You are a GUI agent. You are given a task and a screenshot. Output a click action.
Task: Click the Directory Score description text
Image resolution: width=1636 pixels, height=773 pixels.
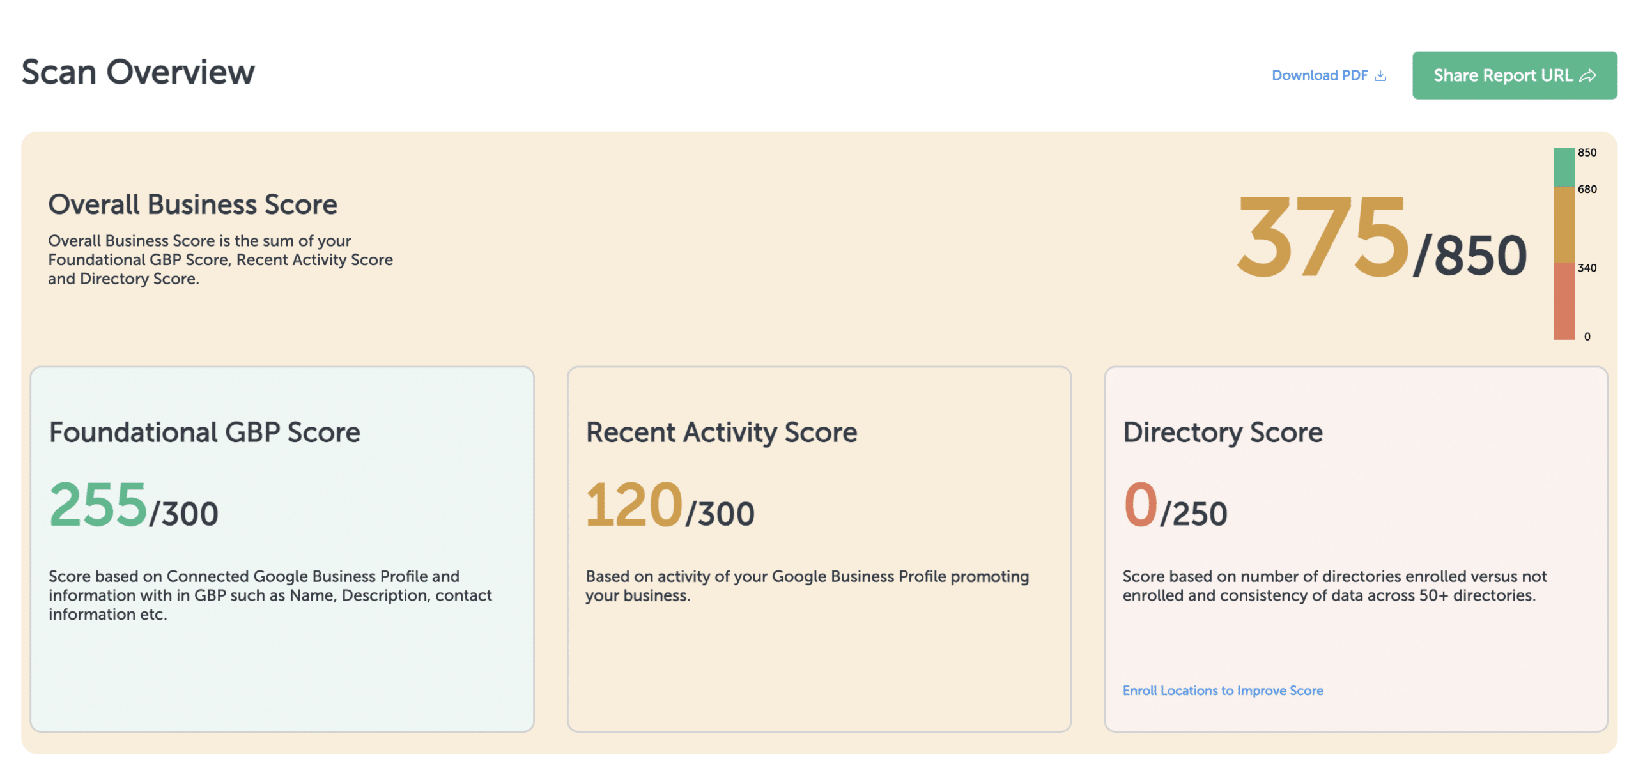[x=1334, y=585]
